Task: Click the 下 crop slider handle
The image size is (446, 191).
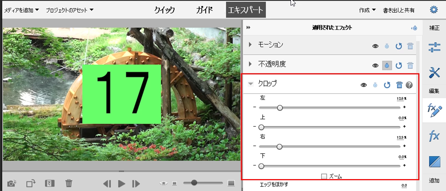Action: (x=261, y=166)
